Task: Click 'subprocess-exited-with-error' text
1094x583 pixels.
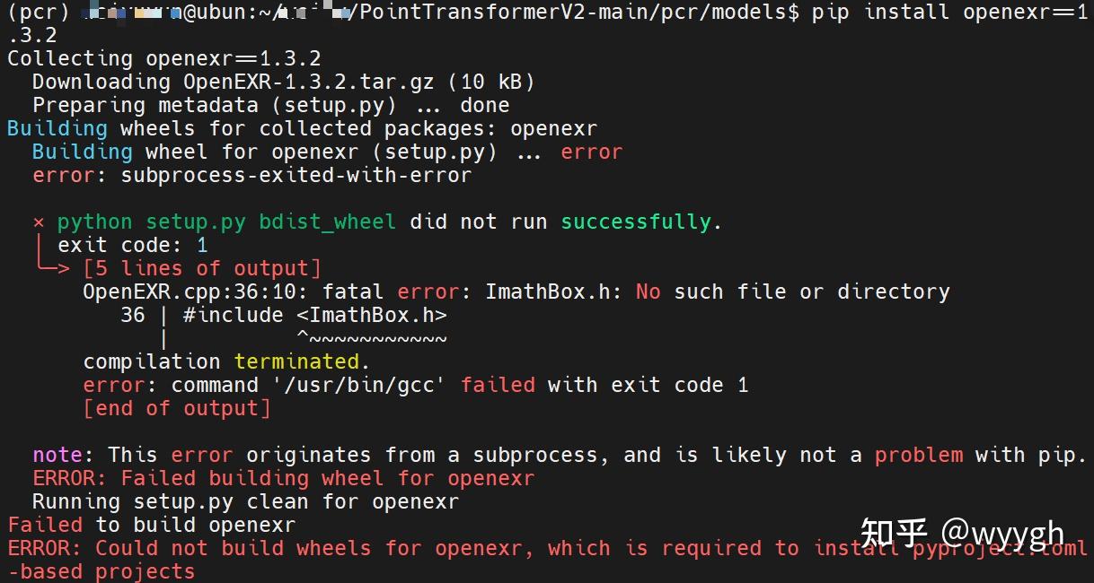Action: [x=296, y=175]
